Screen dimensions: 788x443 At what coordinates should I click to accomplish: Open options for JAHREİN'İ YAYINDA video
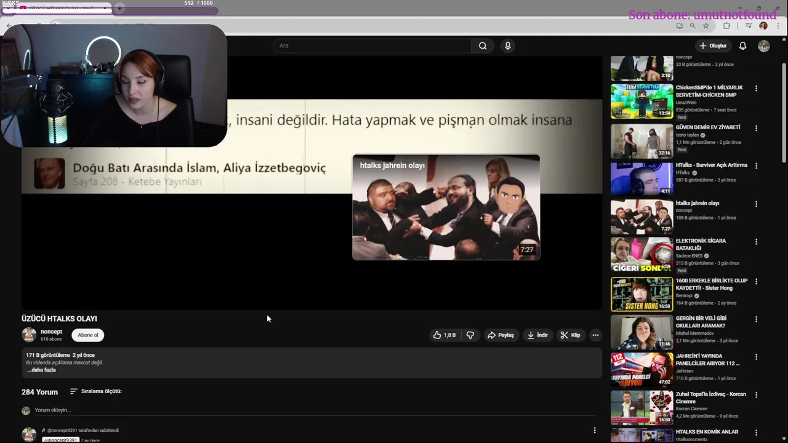tap(756, 357)
